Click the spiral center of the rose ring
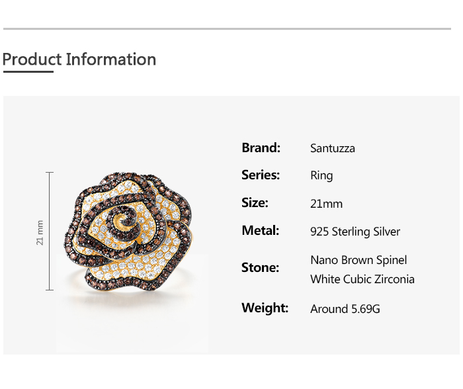The width and height of the screenshot is (463, 389). (x=124, y=218)
